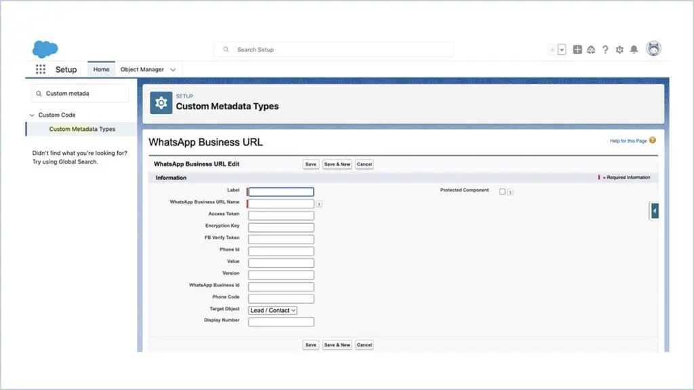Viewport: 694px width, 390px height.
Task: Click the search icon in Quick Find
Action: tap(39, 94)
